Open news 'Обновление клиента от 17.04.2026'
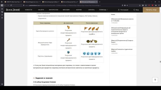The image size is (161, 90). pos(122,20)
